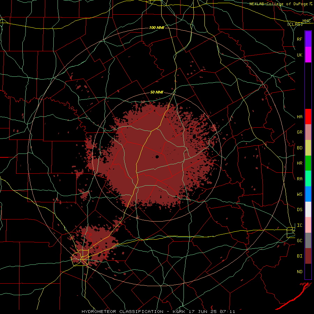
Task: Click the '07:11' timestamp
Action: (228, 312)
